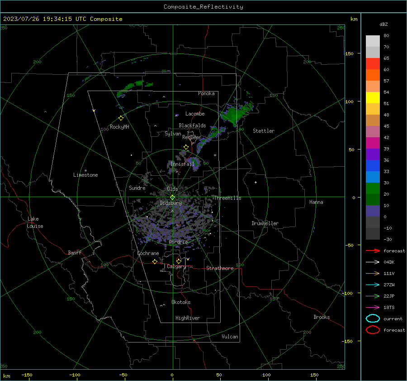Image resolution: width=407 pixels, height=381 pixels.
Task: Click the Vulcan city label
Action: [230, 337]
